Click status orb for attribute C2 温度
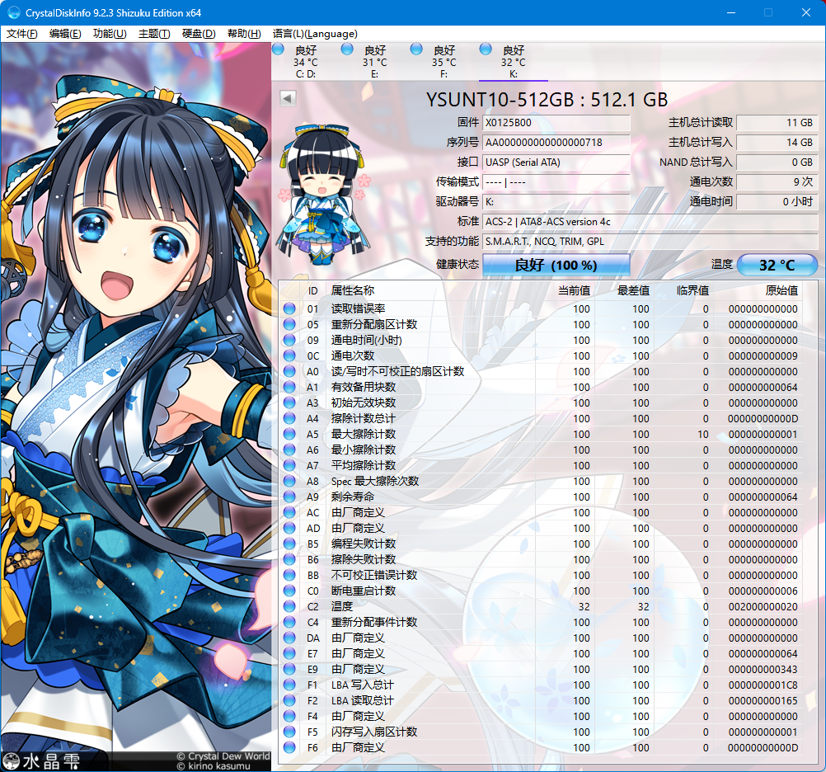 tap(289, 607)
